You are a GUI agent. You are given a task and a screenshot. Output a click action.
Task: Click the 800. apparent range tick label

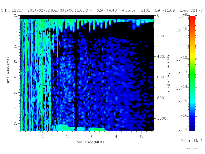pyautogui.click(x=161, y=98)
